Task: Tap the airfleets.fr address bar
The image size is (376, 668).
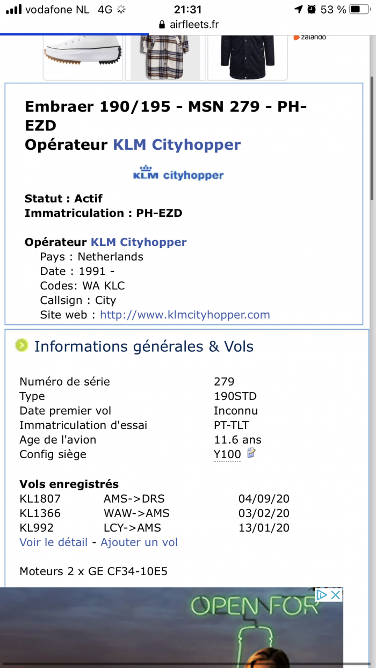Action: tap(188, 25)
